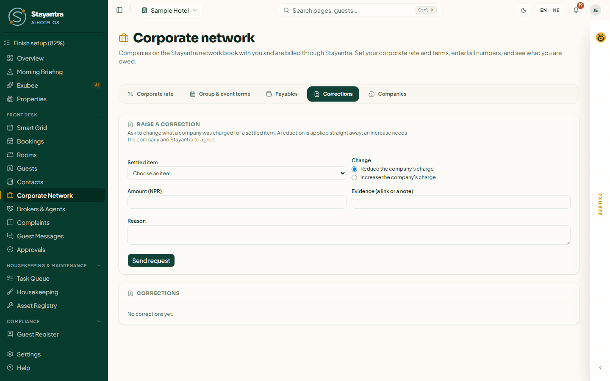Open Help from sidebar
Screen dimensions: 610x381
pyautogui.click(x=54, y=368)
